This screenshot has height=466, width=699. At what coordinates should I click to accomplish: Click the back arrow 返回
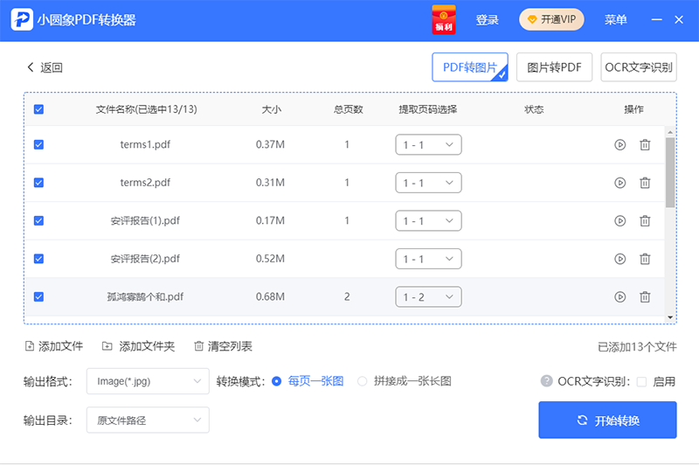point(45,67)
